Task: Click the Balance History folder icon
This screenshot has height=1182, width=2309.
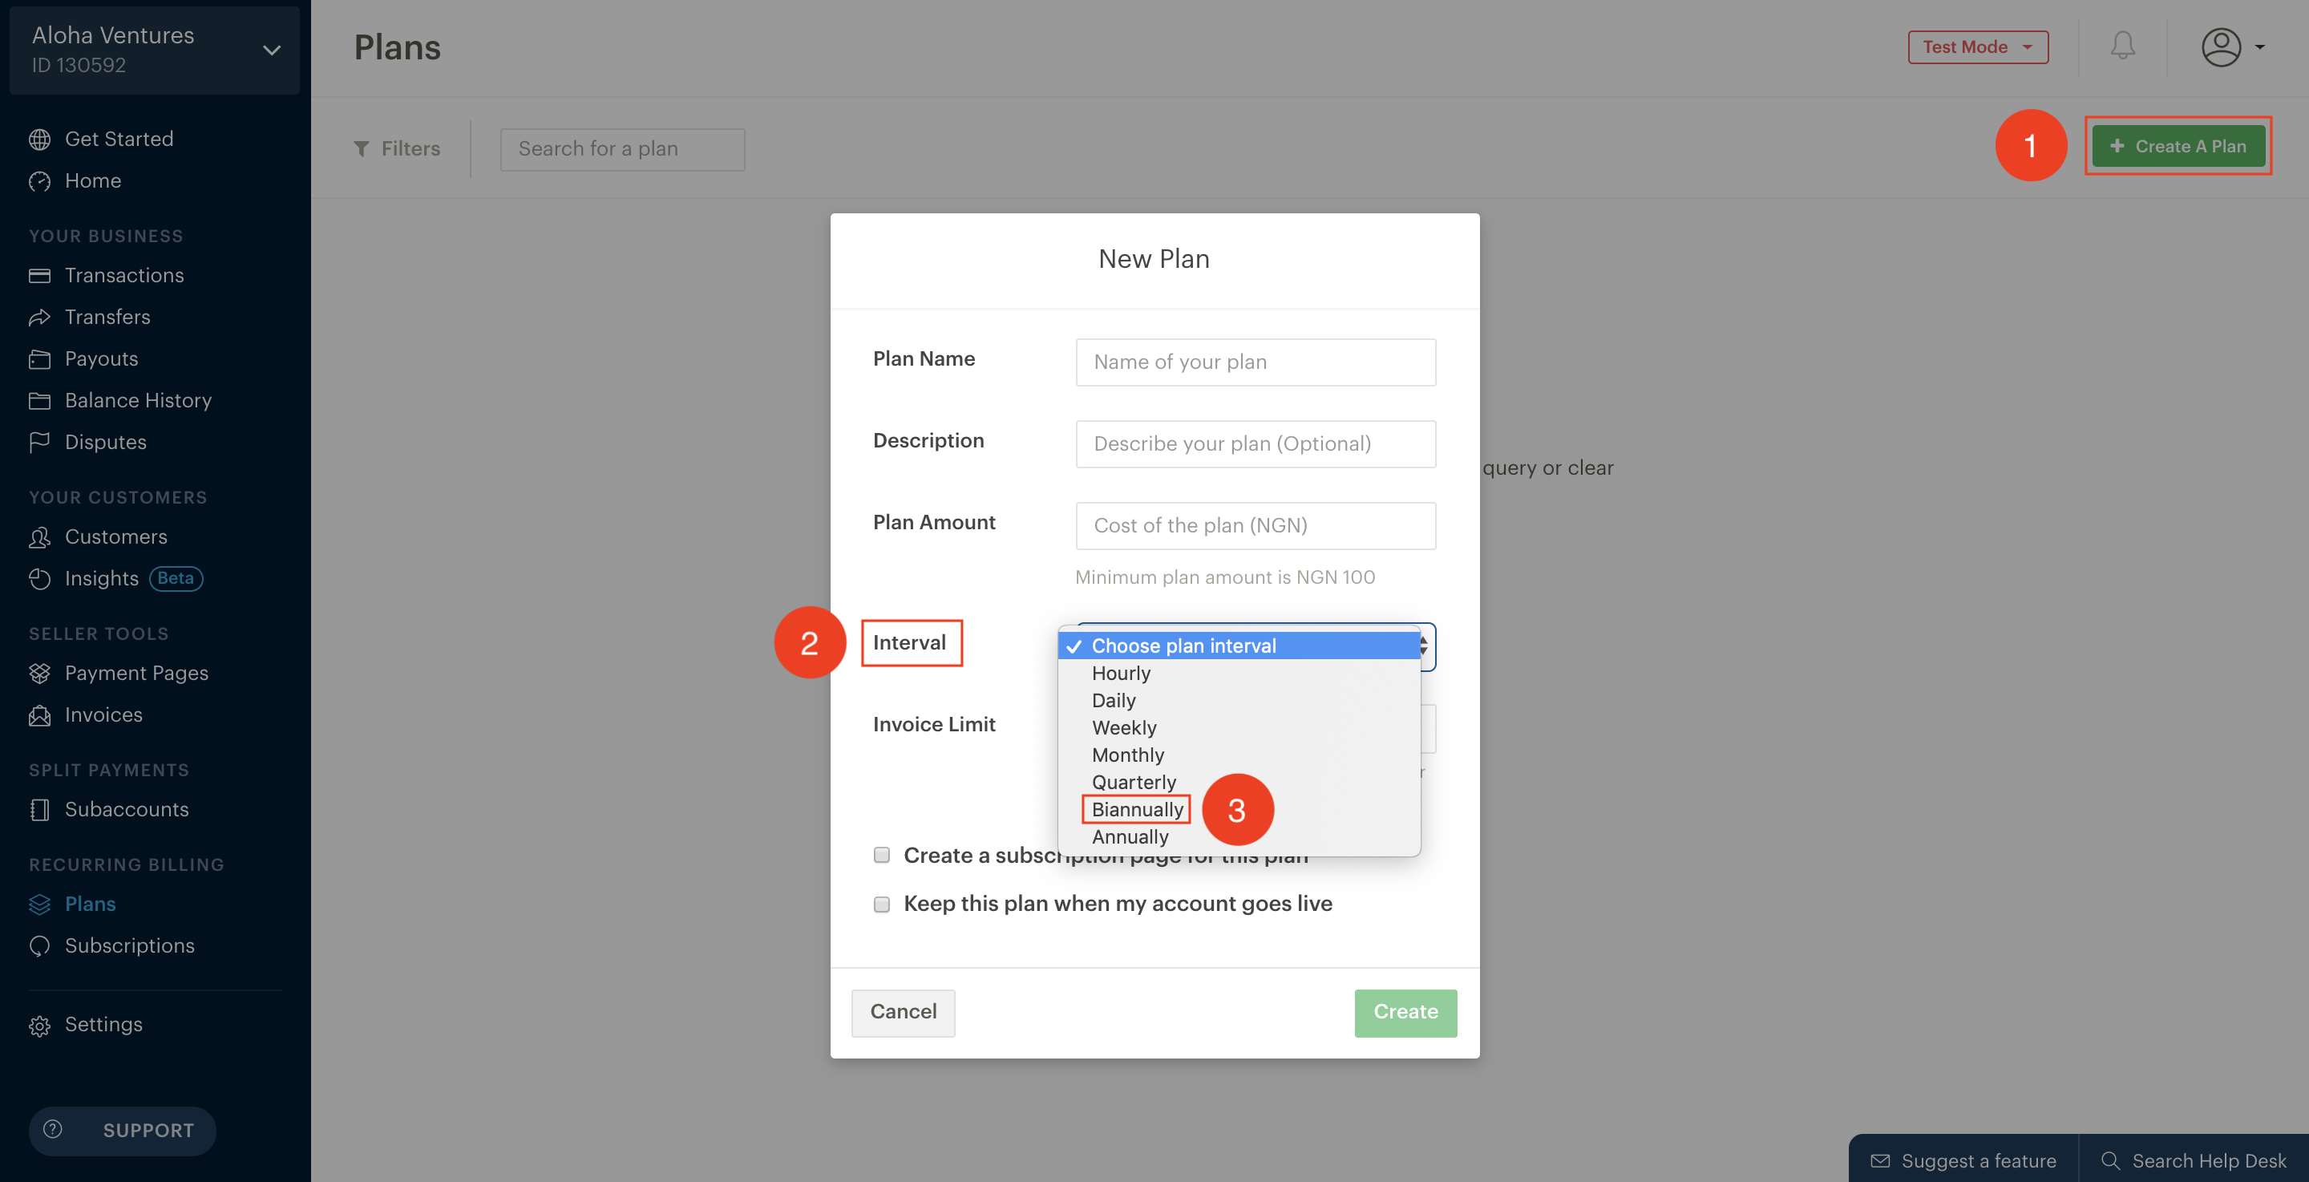Action: pos(39,401)
